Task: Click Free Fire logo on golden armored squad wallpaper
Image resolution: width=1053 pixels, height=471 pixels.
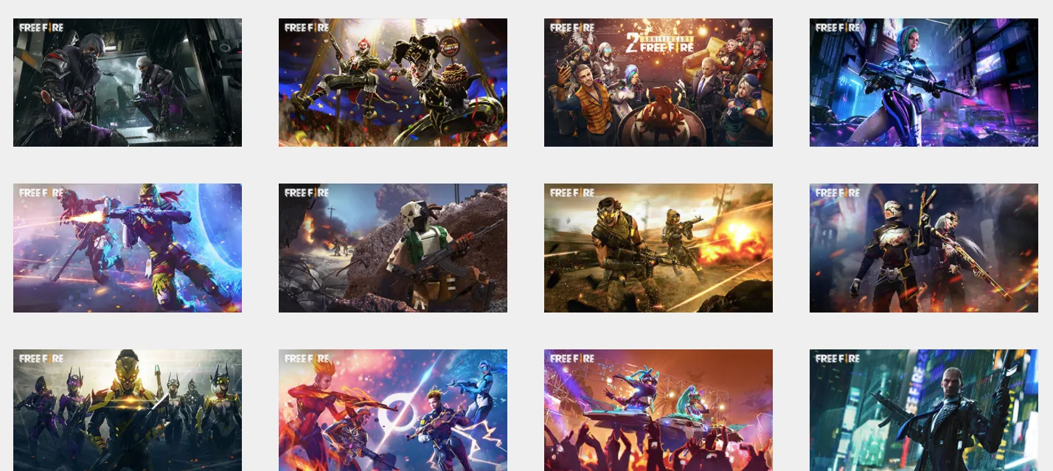Action: coord(41,358)
